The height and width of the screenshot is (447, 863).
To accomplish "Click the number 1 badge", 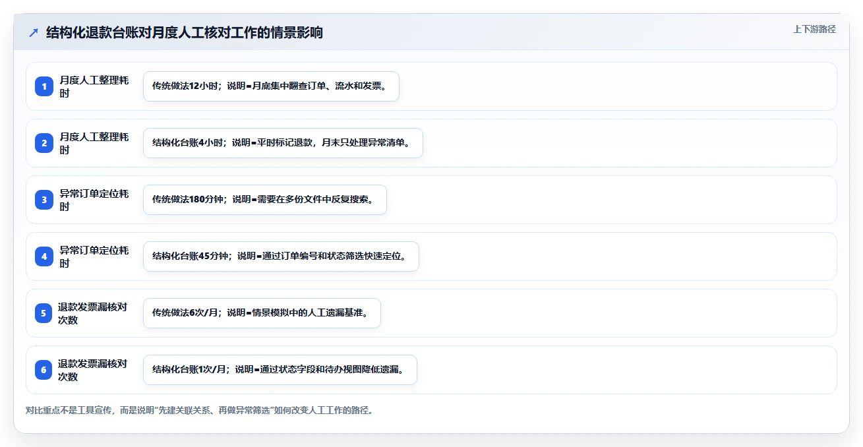I will pos(44,86).
